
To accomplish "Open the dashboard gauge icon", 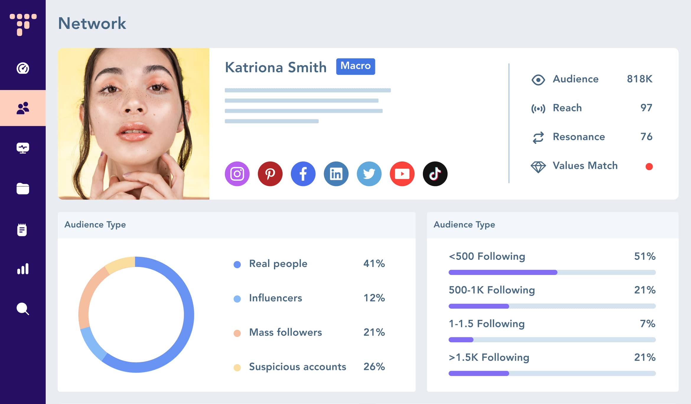I will pyautogui.click(x=23, y=69).
